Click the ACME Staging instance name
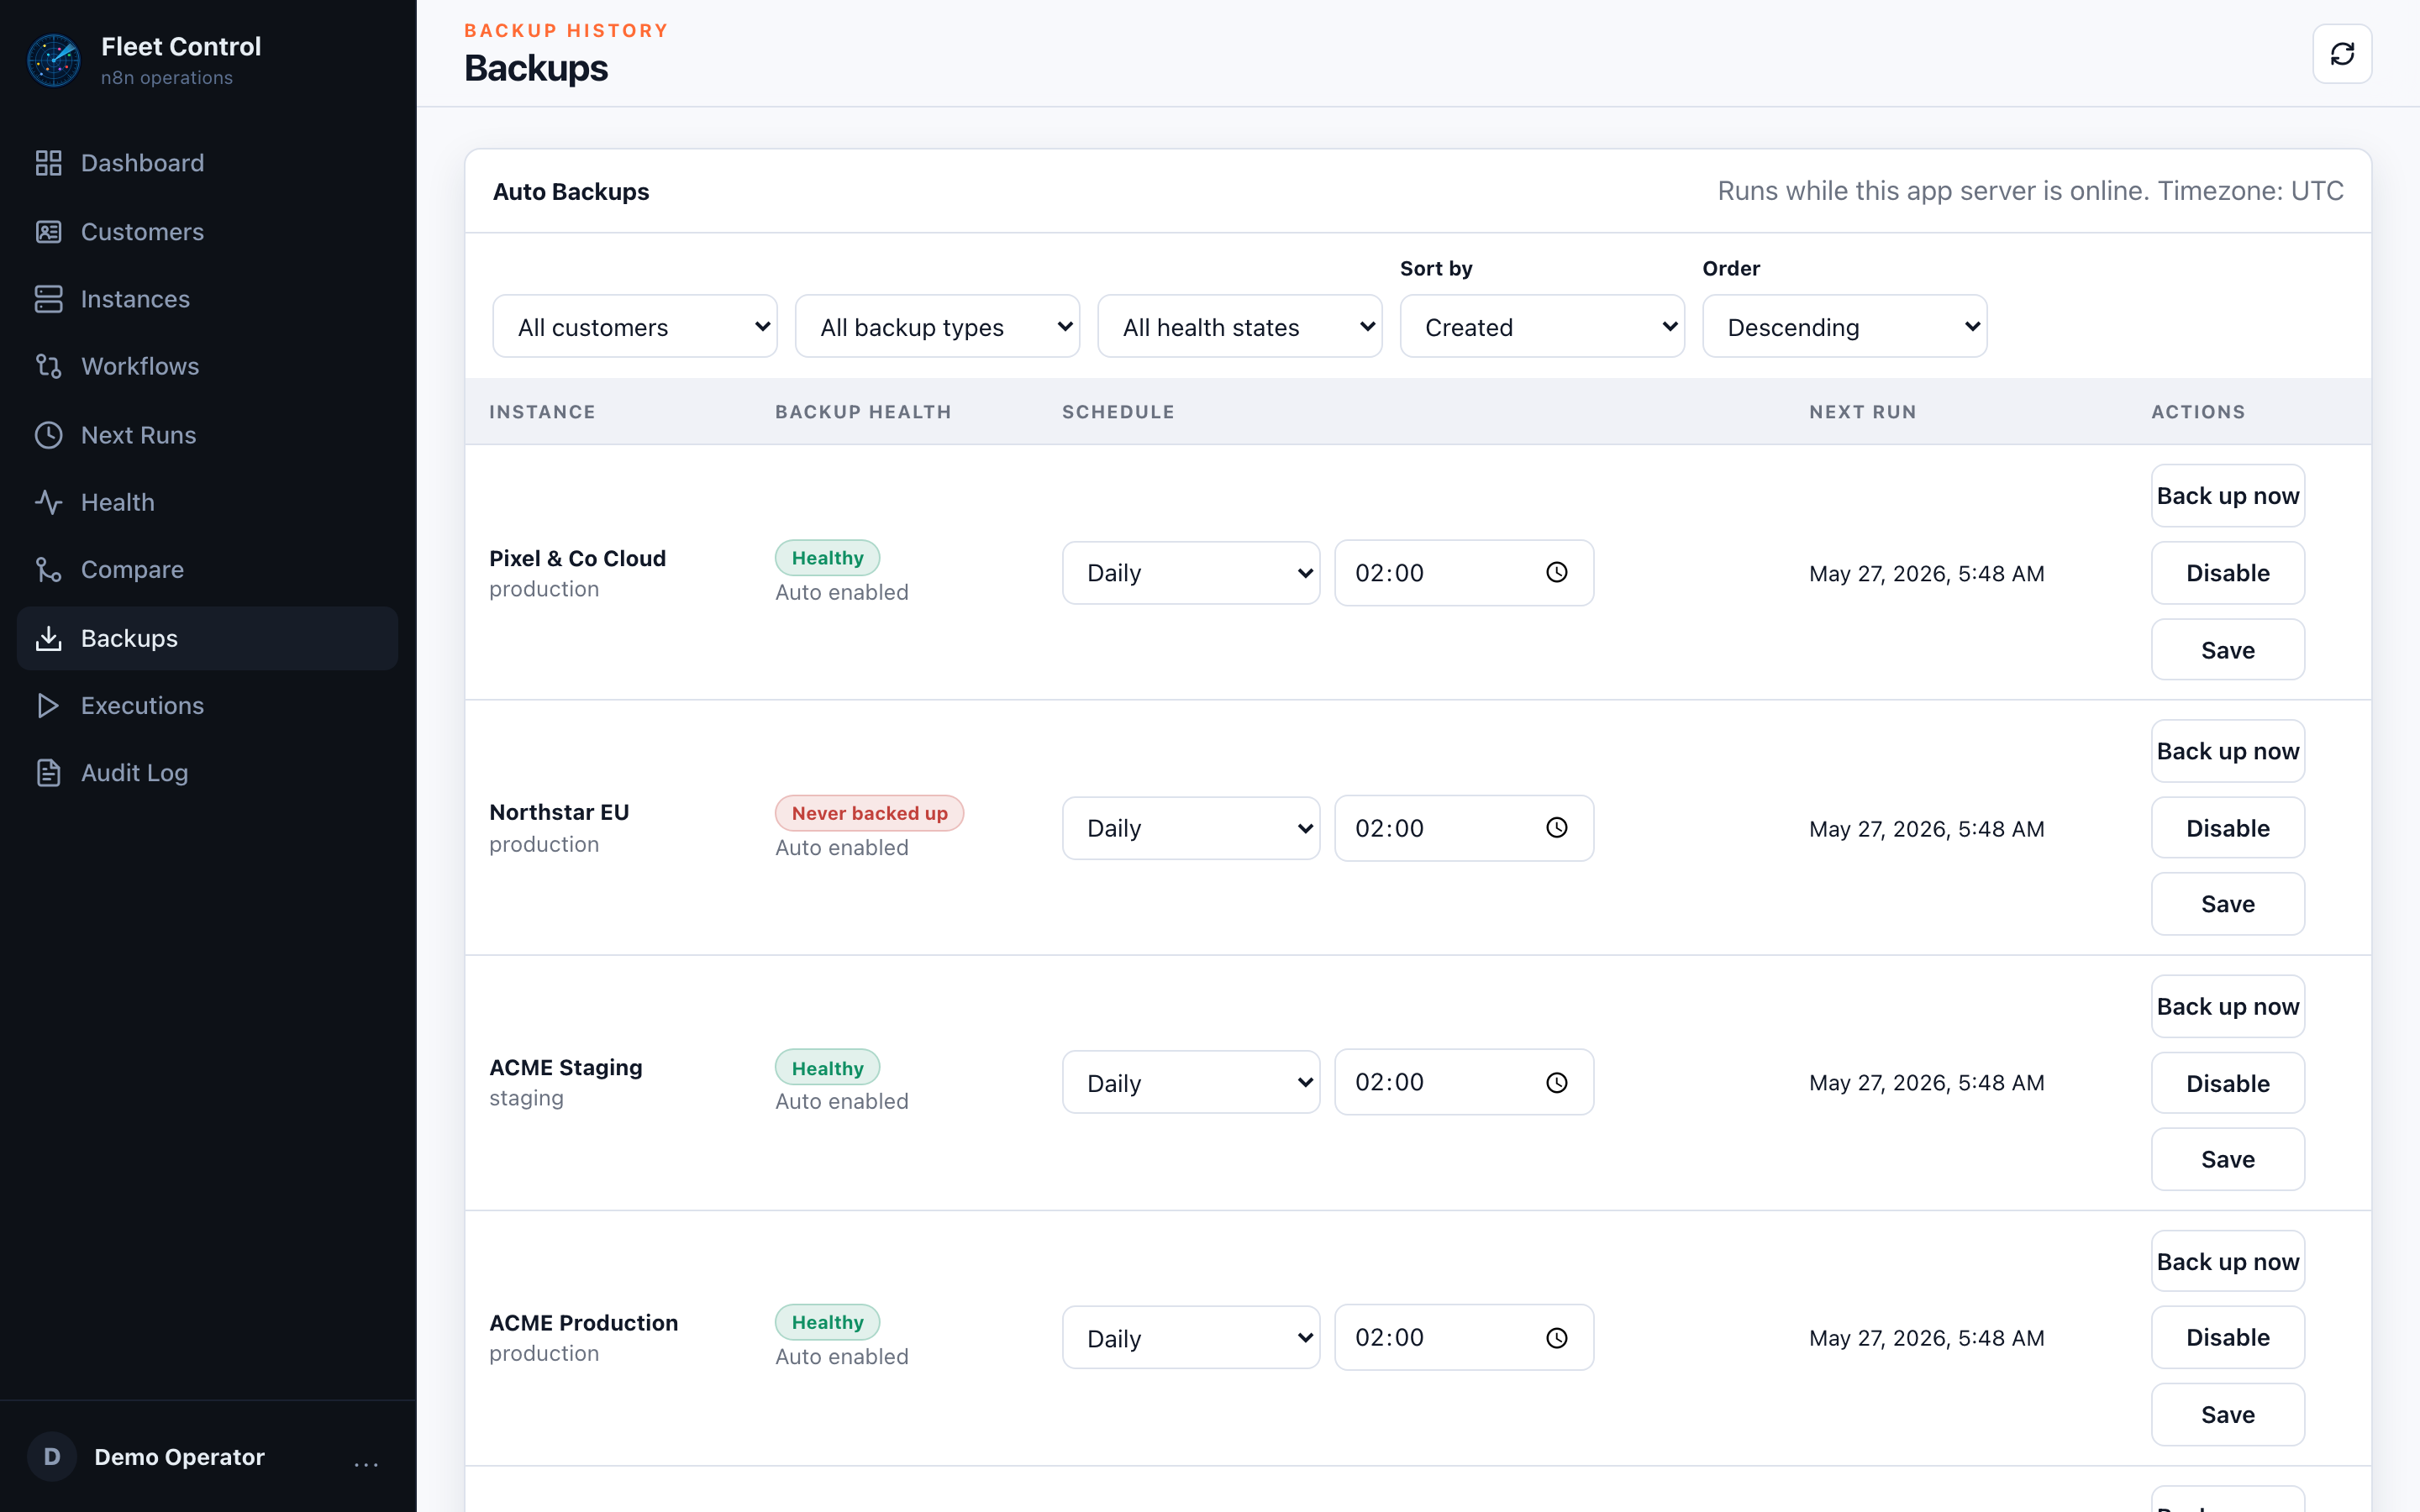This screenshot has width=2420, height=1512. tap(565, 1067)
